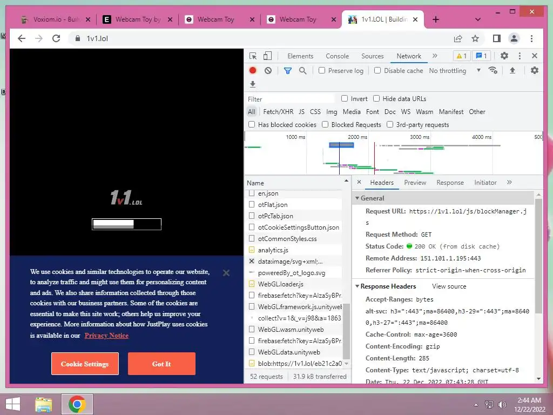Dismiss the cookie banner X

point(226,273)
